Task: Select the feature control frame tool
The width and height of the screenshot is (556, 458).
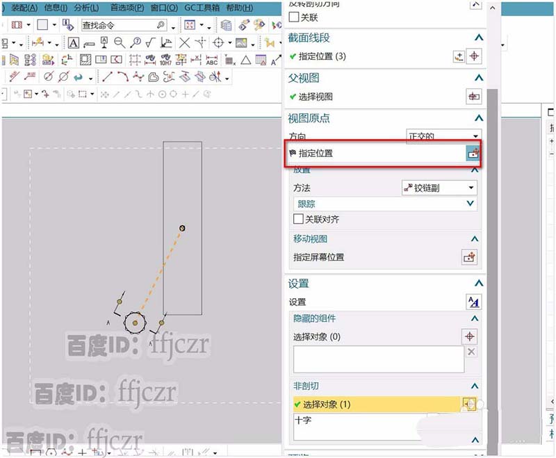Action: pos(89,44)
